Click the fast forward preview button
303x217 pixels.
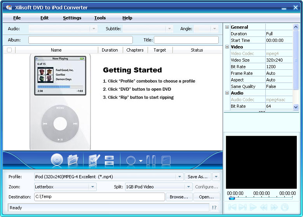point(274,207)
